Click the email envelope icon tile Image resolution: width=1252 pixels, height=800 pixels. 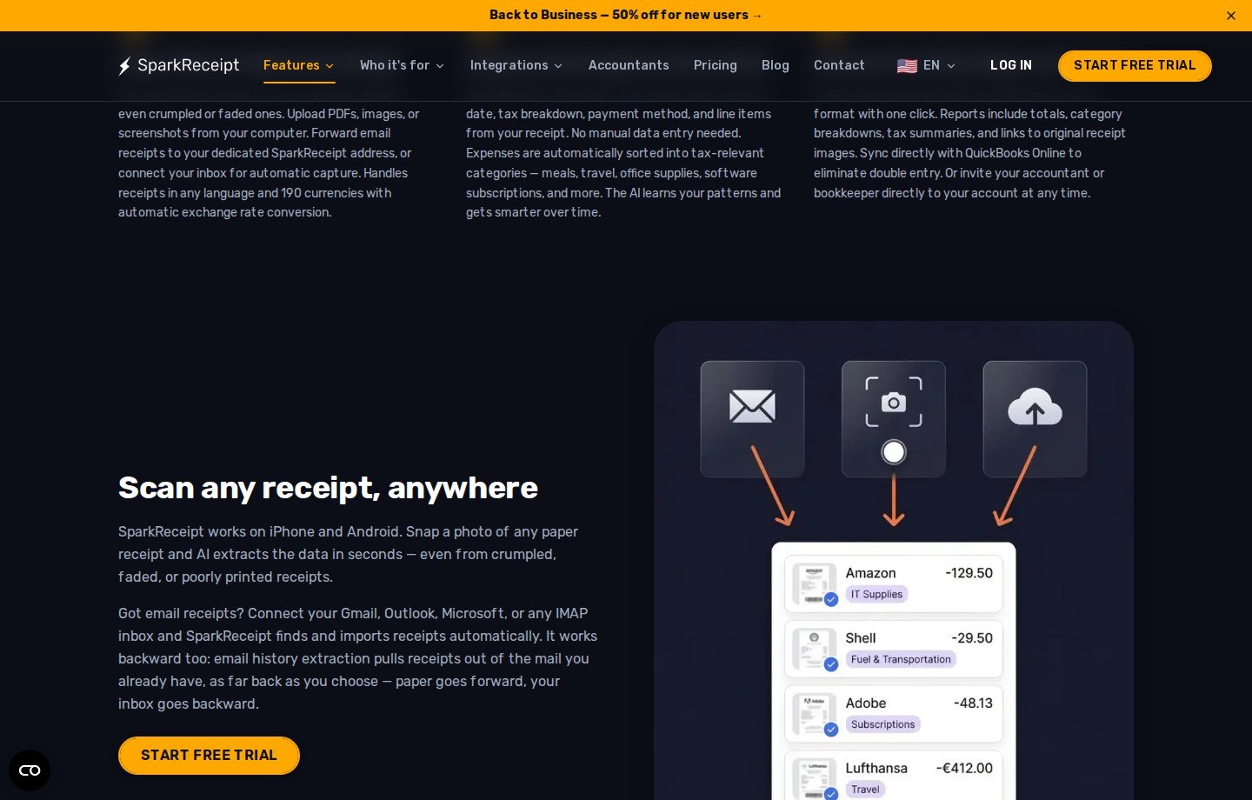click(752, 419)
